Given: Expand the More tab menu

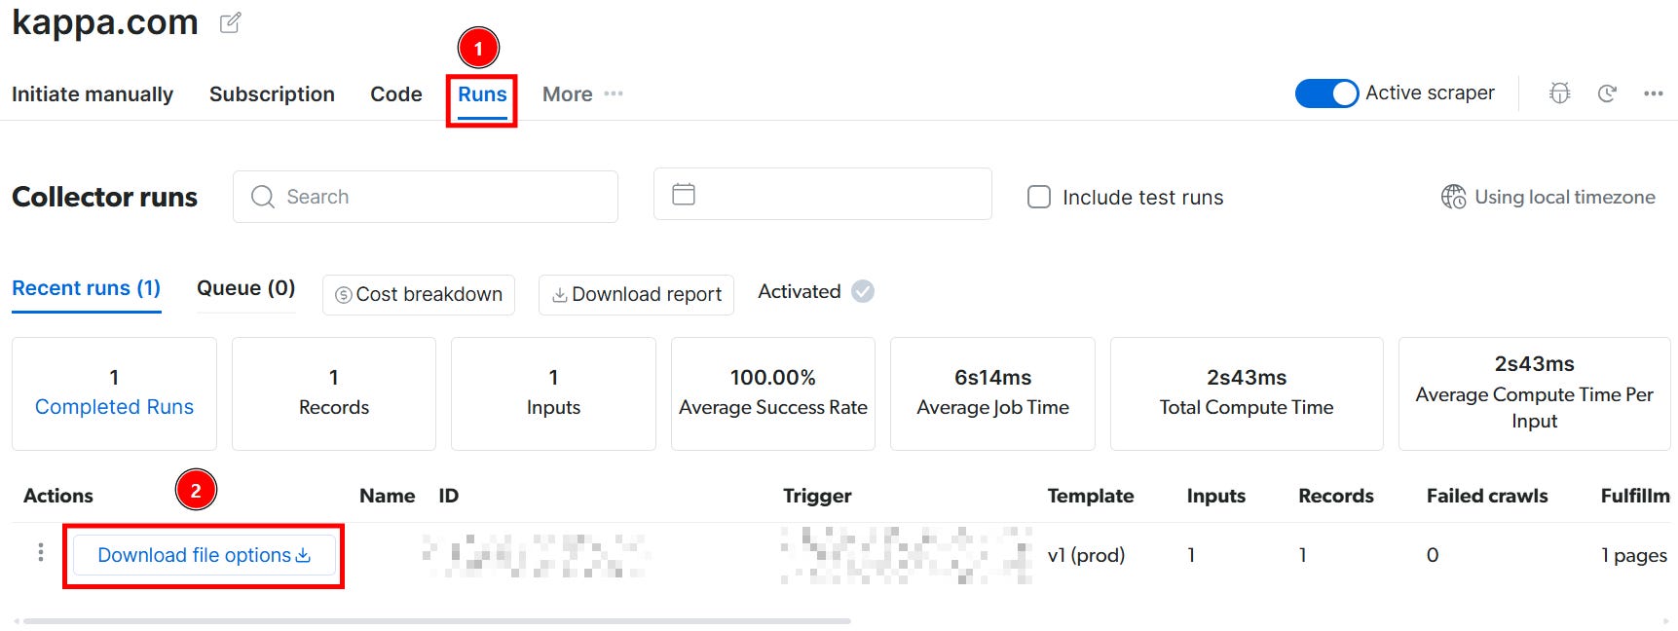Looking at the screenshot, I should point(582,94).
